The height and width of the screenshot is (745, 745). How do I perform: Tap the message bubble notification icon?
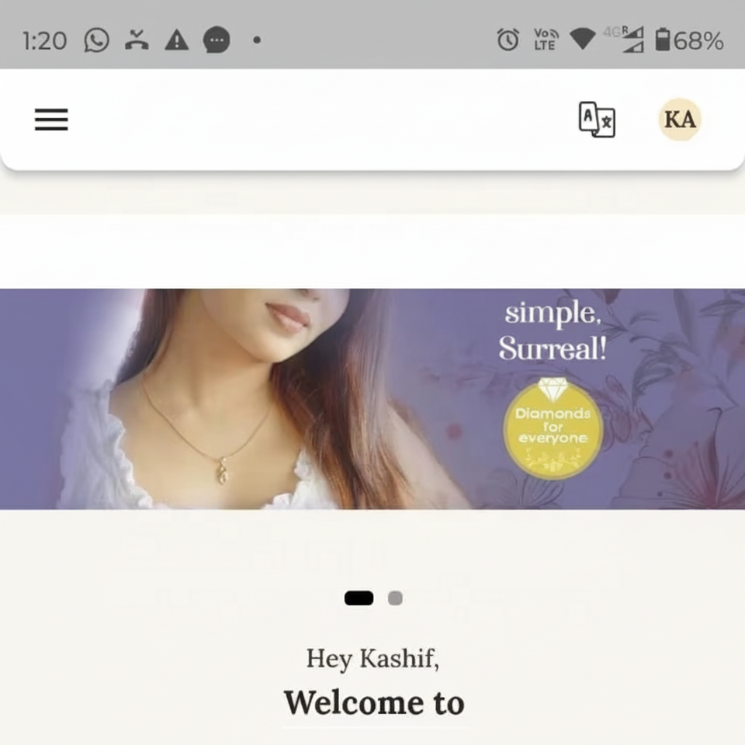click(x=217, y=40)
